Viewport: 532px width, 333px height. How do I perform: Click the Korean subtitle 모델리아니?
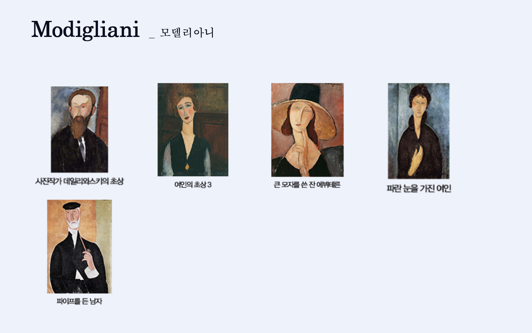(x=187, y=32)
